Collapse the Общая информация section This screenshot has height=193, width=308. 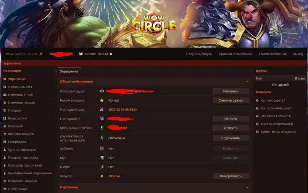247,81
